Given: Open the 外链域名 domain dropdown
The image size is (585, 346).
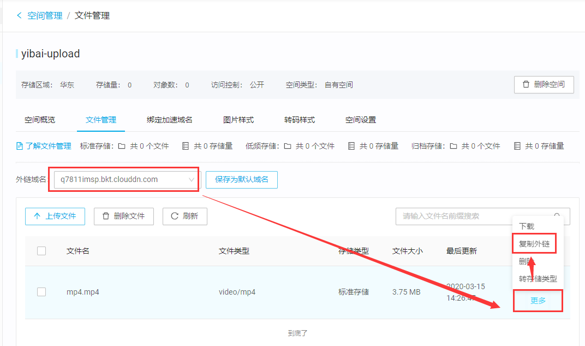Looking at the screenshot, I should (x=127, y=179).
